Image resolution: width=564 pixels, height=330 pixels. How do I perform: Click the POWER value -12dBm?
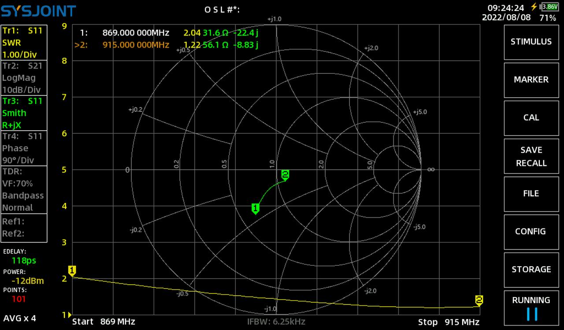pyautogui.click(x=27, y=281)
